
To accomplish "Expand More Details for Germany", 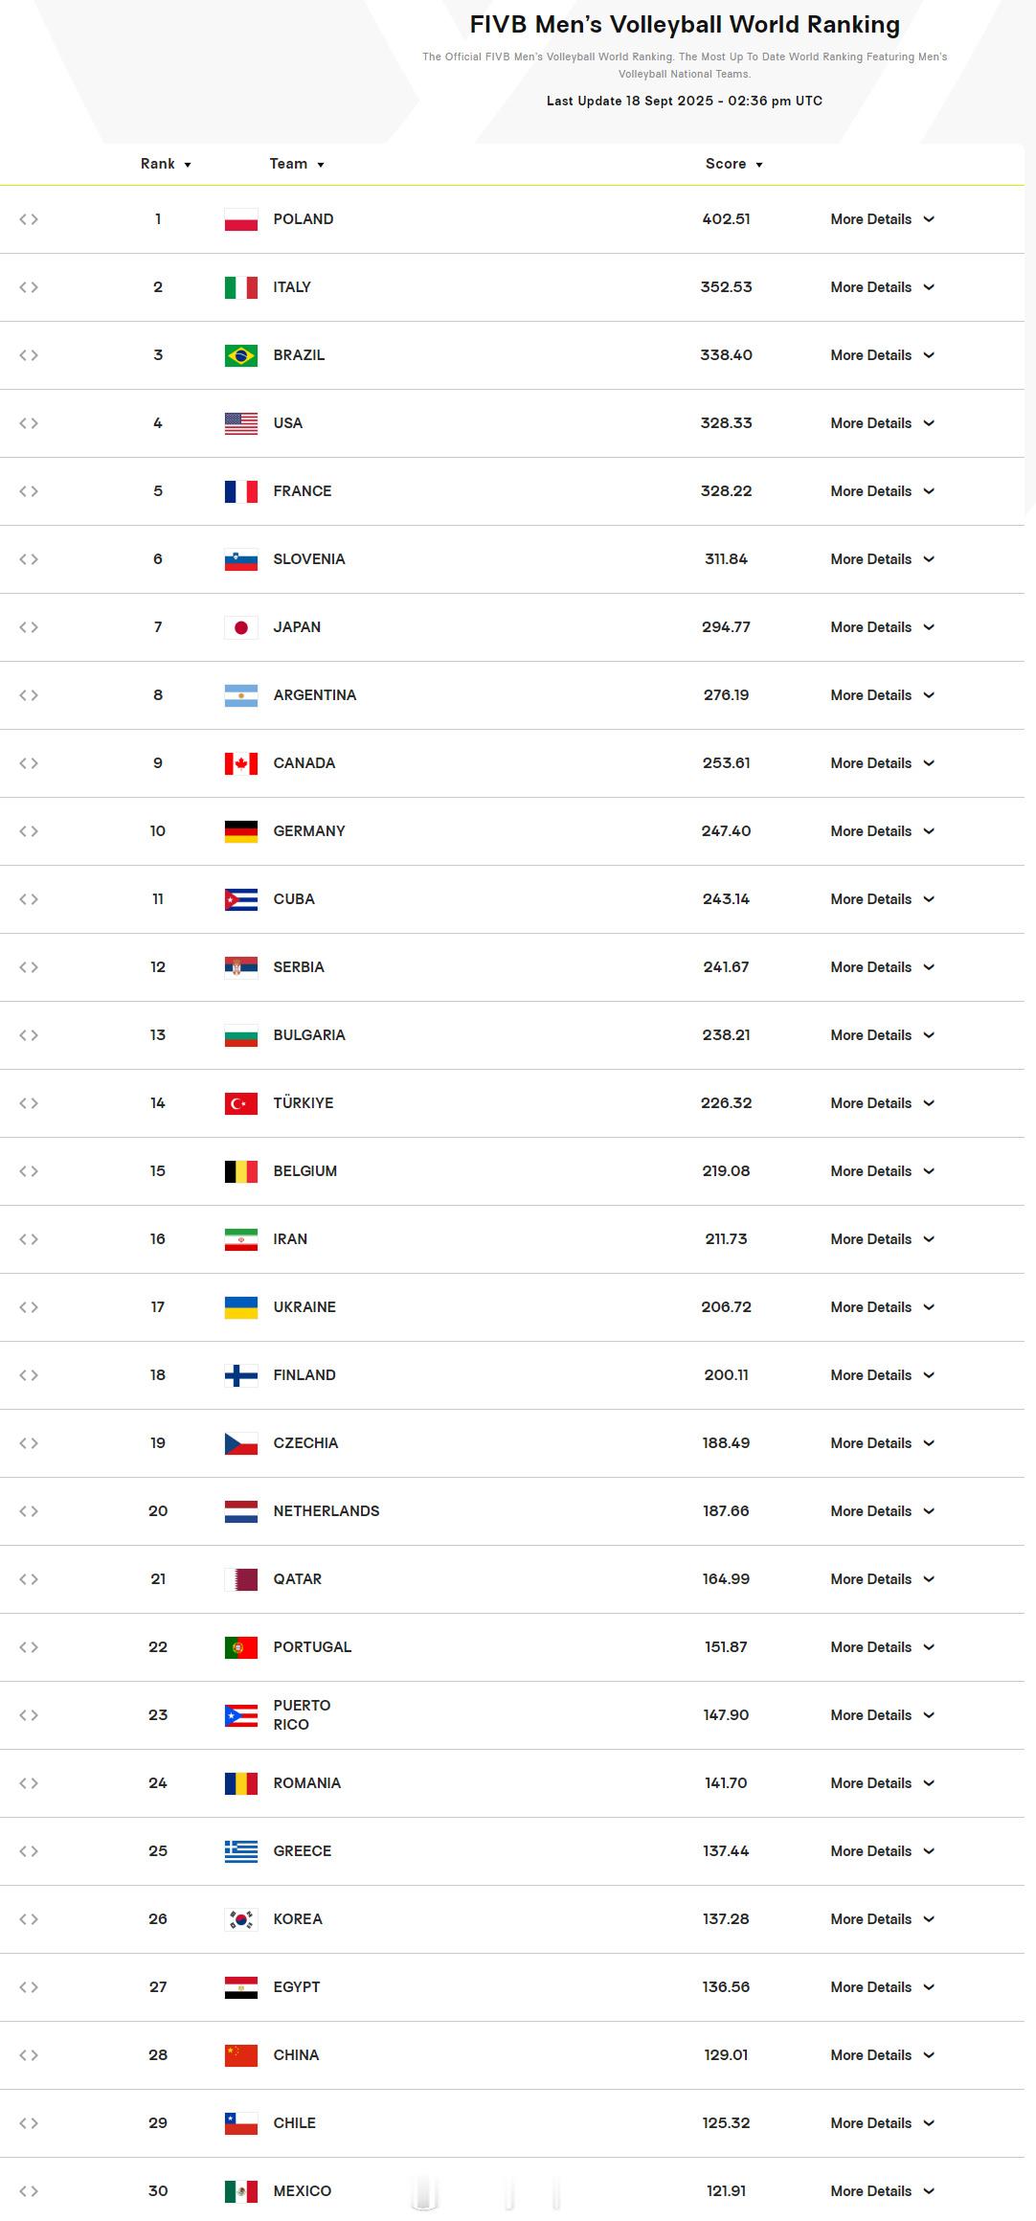I will pos(882,831).
